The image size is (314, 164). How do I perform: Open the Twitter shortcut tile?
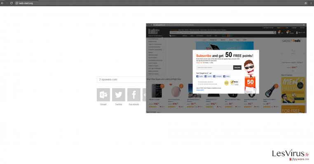coord(119,95)
